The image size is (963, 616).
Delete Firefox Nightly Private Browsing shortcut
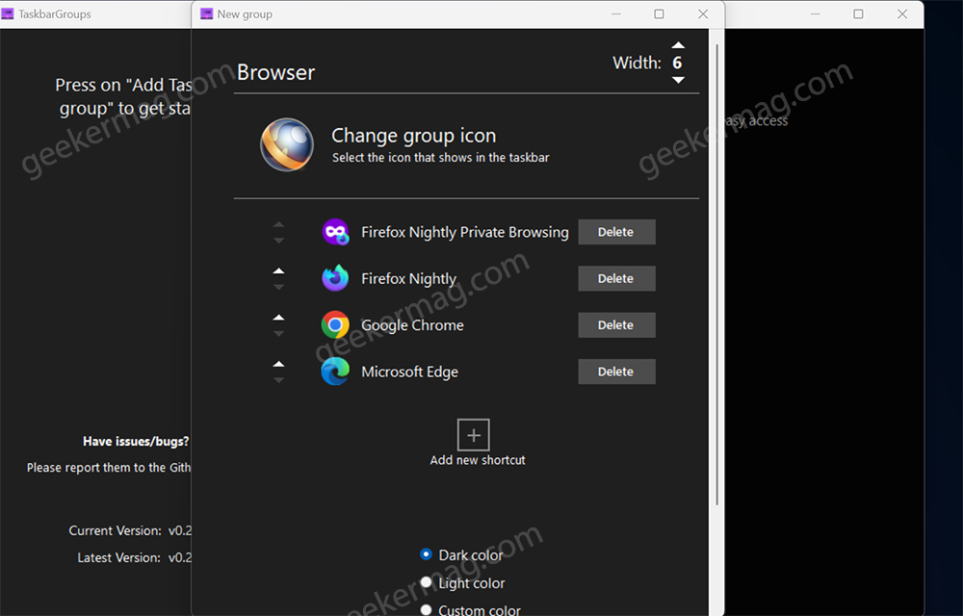click(x=616, y=232)
